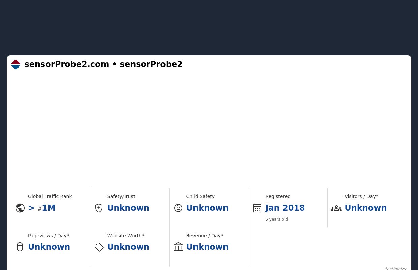Click the Child Safety smiley icon
Image resolution: width=418 pixels, height=270 pixels.
tap(178, 208)
